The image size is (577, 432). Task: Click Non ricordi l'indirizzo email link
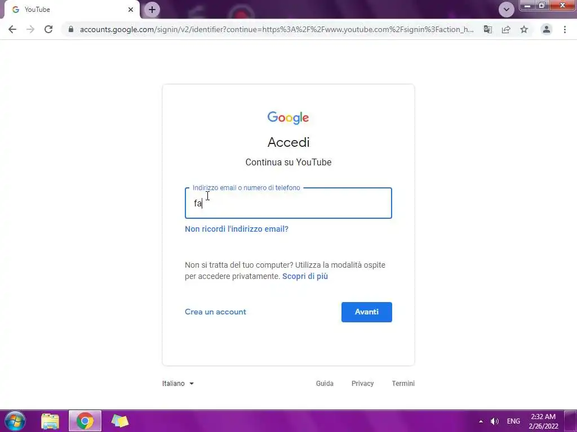tap(237, 229)
